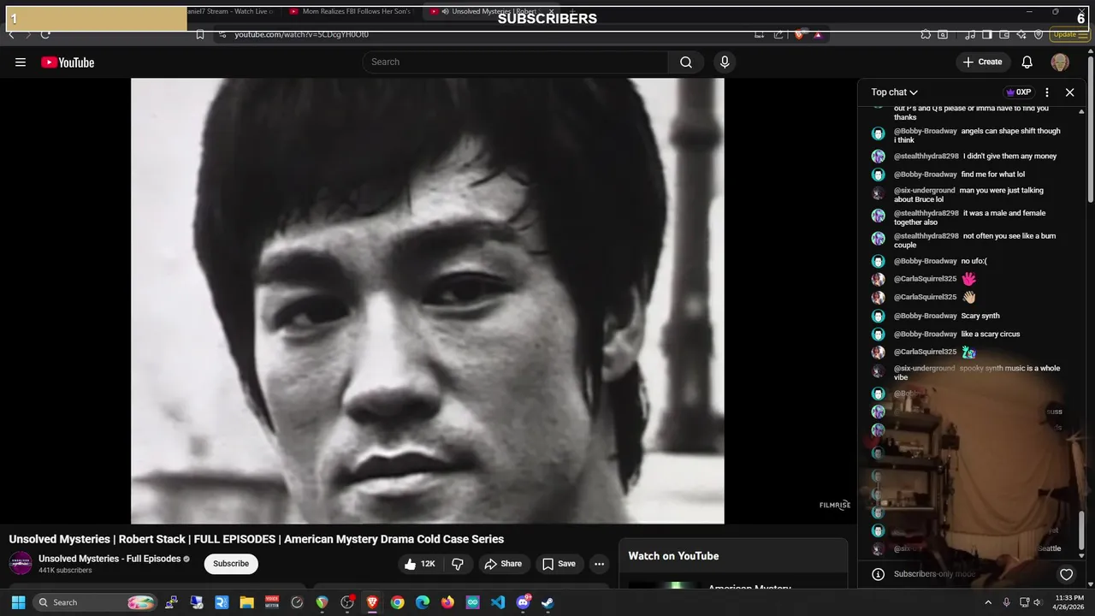1095x616 pixels.
Task: Save the video to a playlist
Action: [x=559, y=564]
